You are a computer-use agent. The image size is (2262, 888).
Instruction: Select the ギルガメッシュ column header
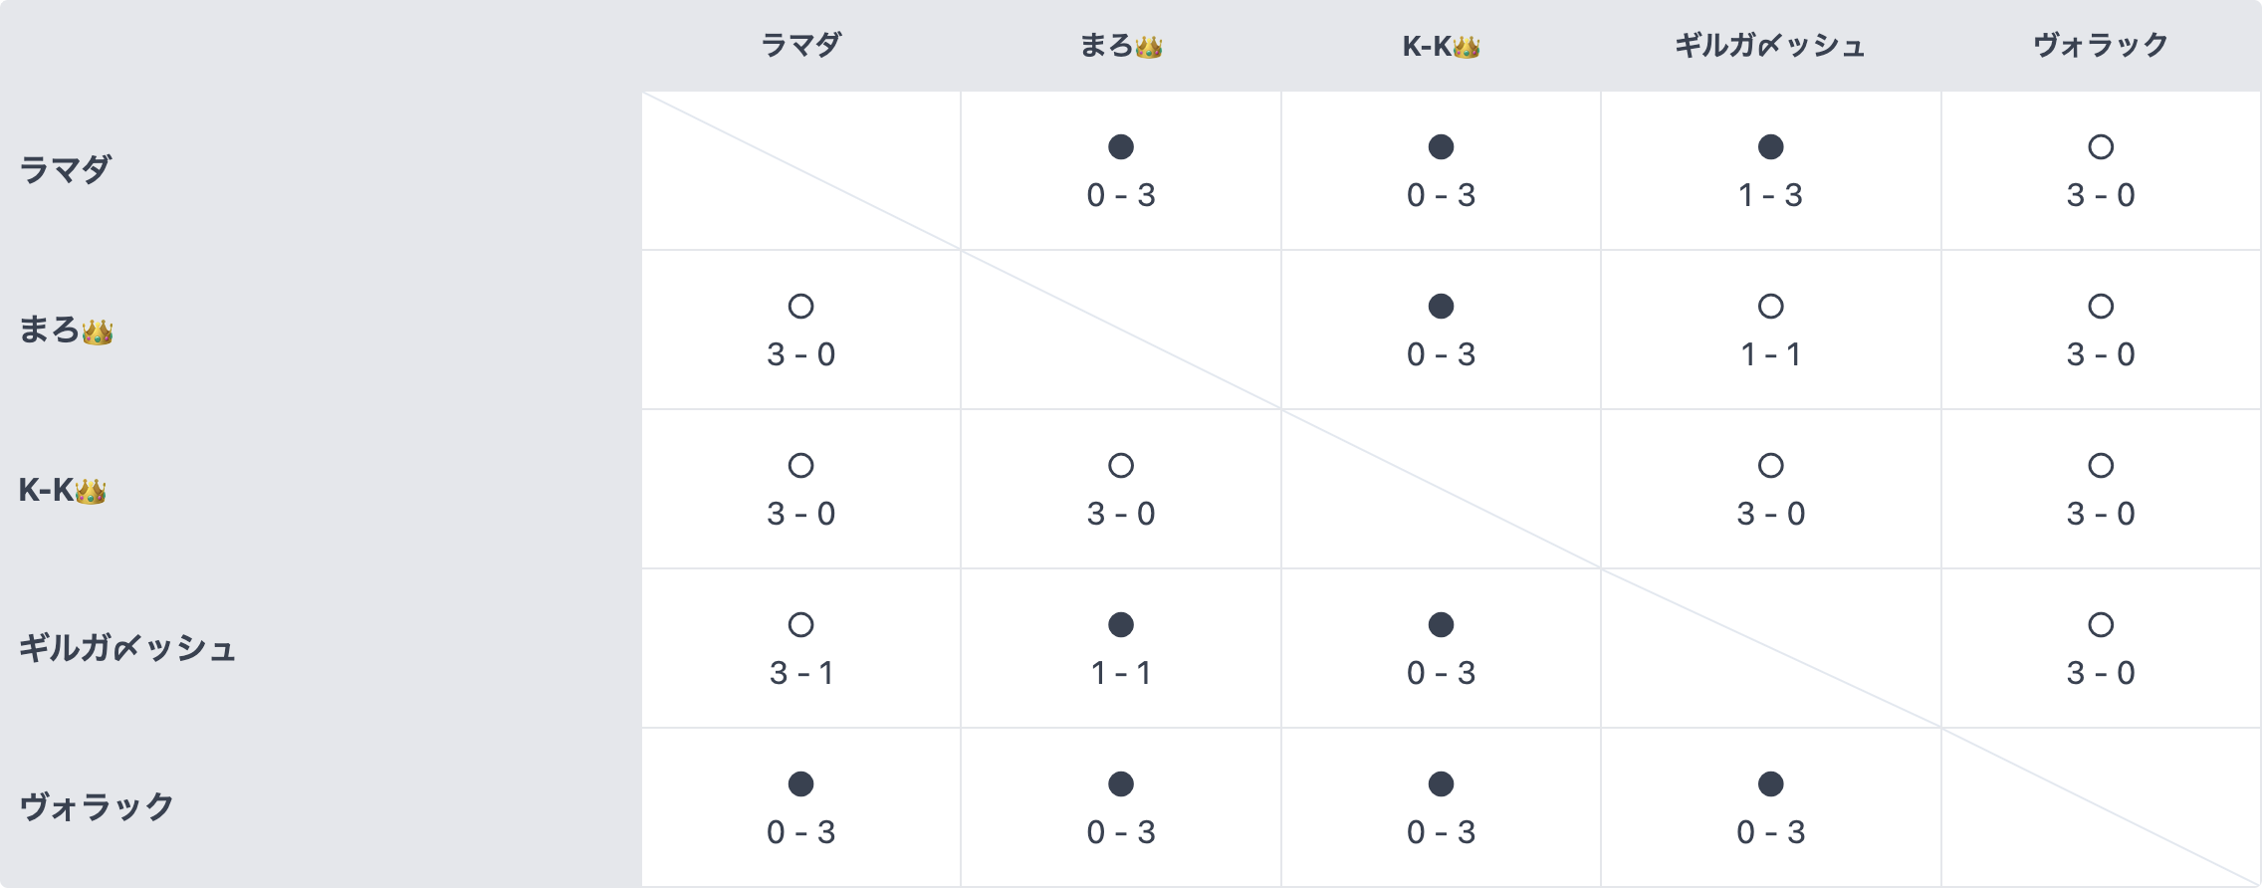(x=1769, y=45)
